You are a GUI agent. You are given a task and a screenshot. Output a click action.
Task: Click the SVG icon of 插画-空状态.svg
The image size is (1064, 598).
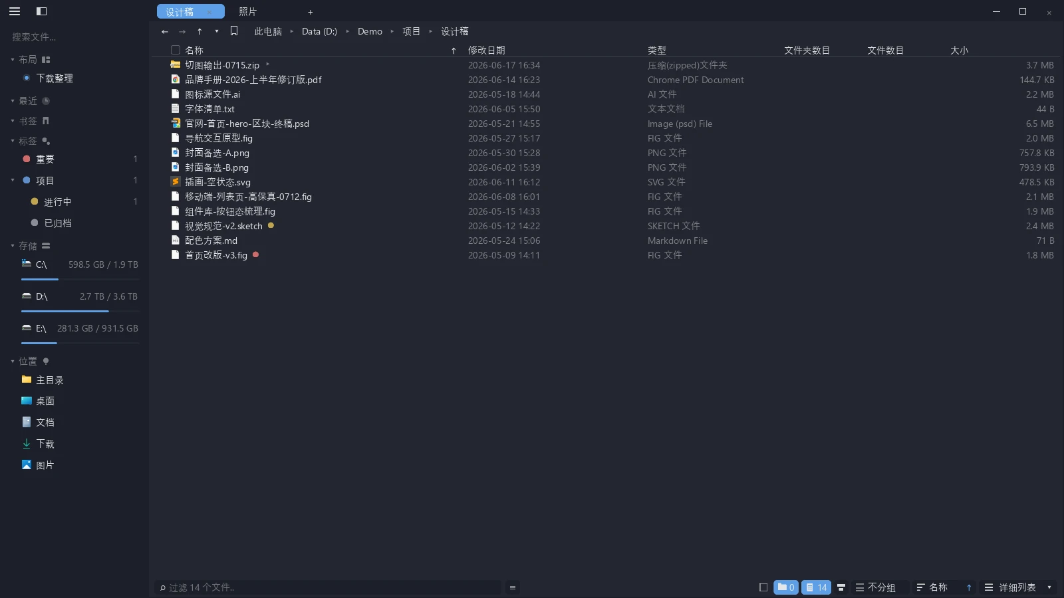[176, 182]
